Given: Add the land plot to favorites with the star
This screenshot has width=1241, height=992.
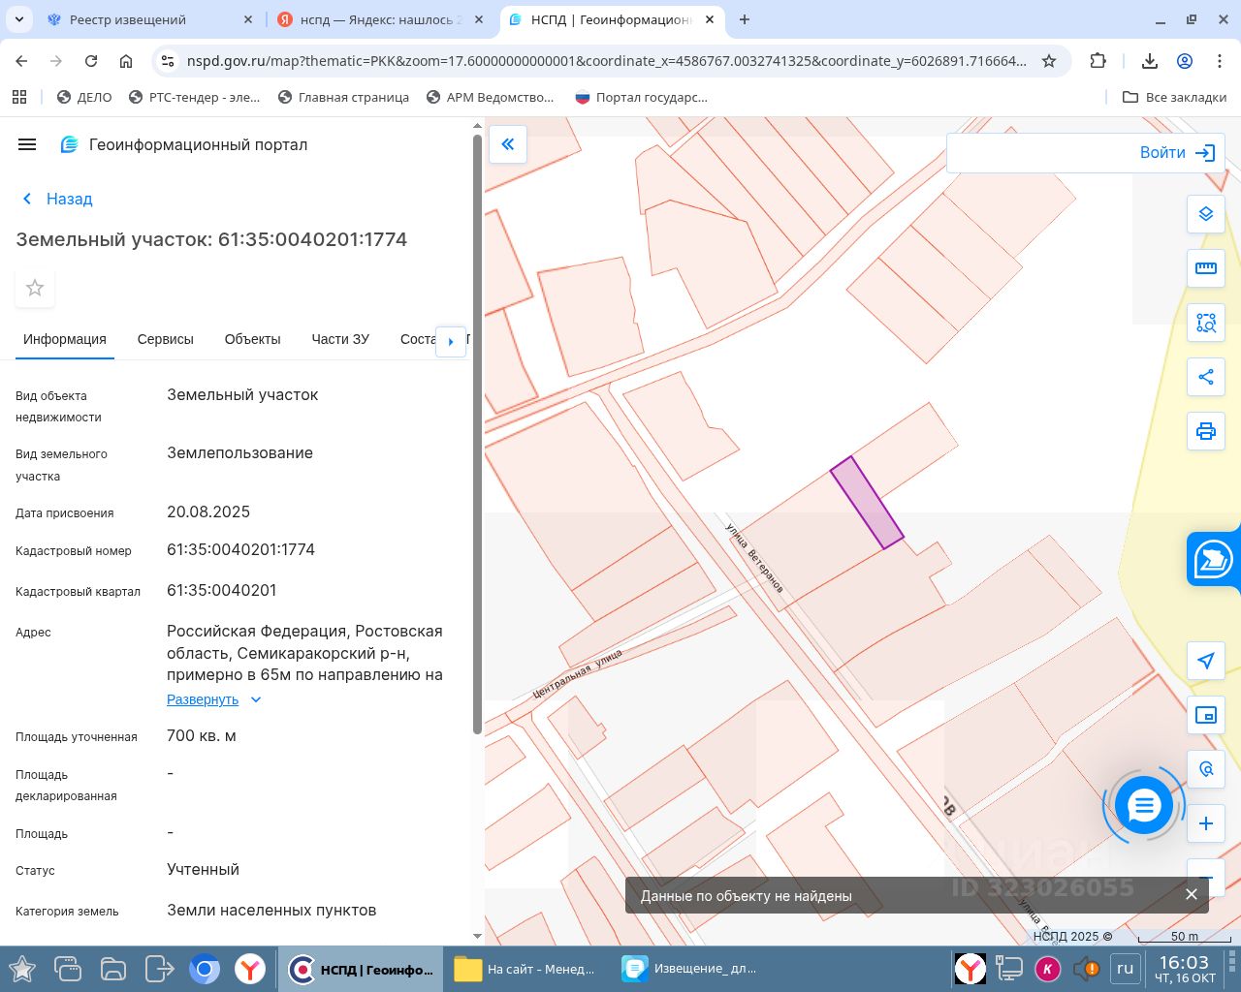Looking at the screenshot, I should [35, 288].
